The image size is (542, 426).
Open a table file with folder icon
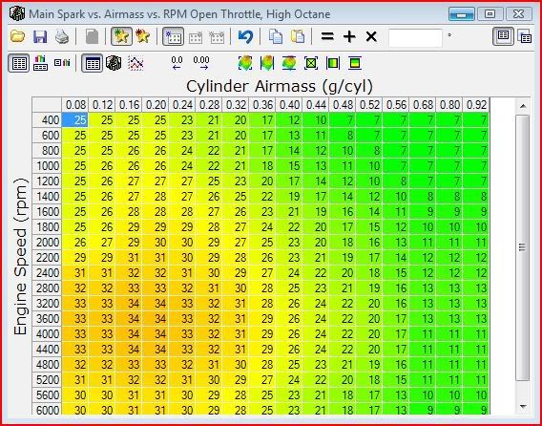[x=17, y=36]
